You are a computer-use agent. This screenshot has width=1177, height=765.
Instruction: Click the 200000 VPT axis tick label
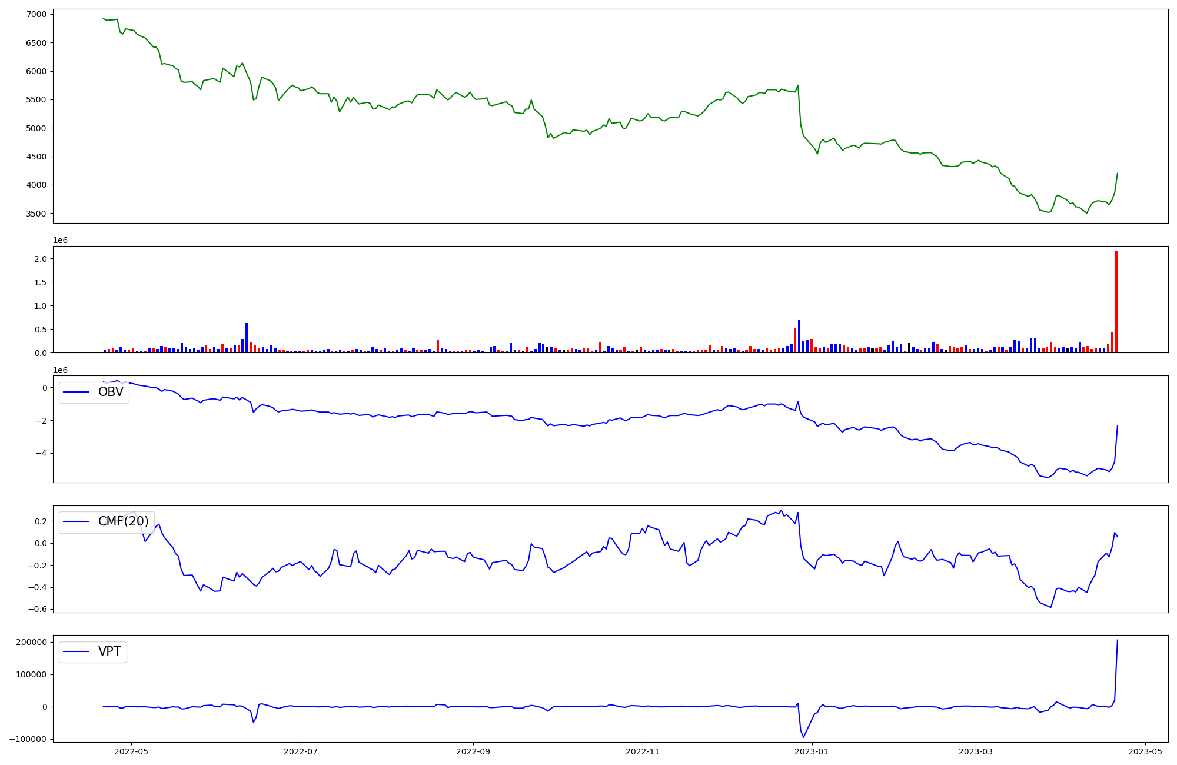(x=32, y=642)
